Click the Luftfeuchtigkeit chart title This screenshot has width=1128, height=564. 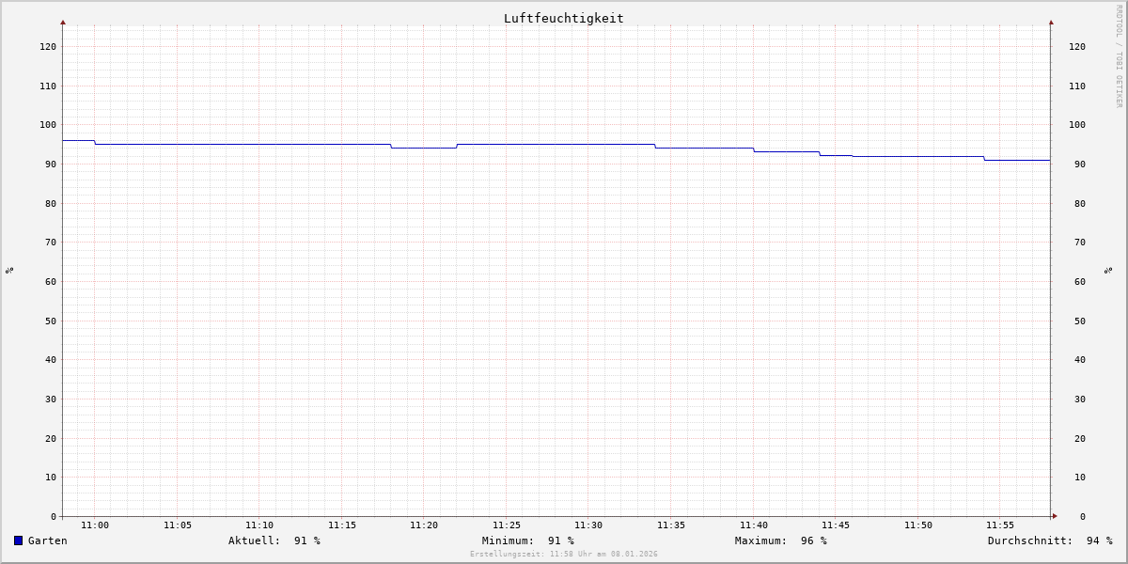click(x=563, y=18)
